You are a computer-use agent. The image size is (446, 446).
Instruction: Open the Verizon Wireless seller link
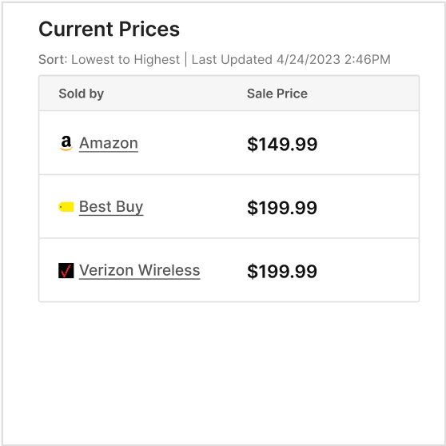[139, 270]
